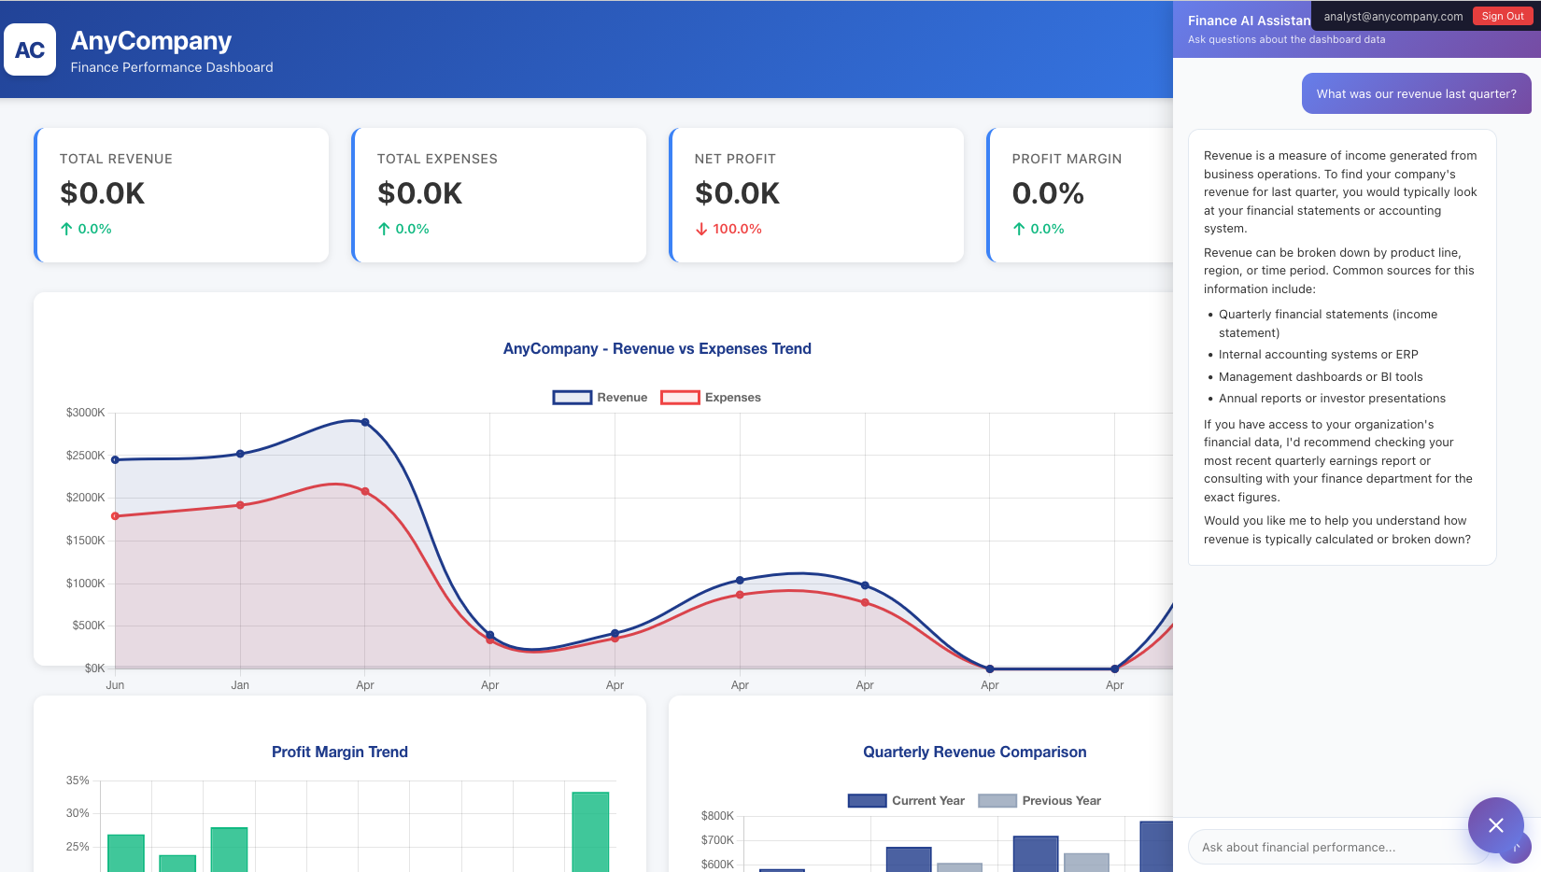The height and width of the screenshot is (872, 1541).
Task: Click 'Quarterly financial statements (income statement)' bullet
Action: [1328, 324]
